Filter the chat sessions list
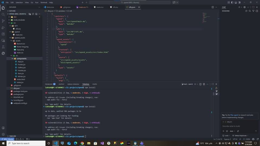The width and height of the screenshot is (260, 146). [x=253, y=11]
